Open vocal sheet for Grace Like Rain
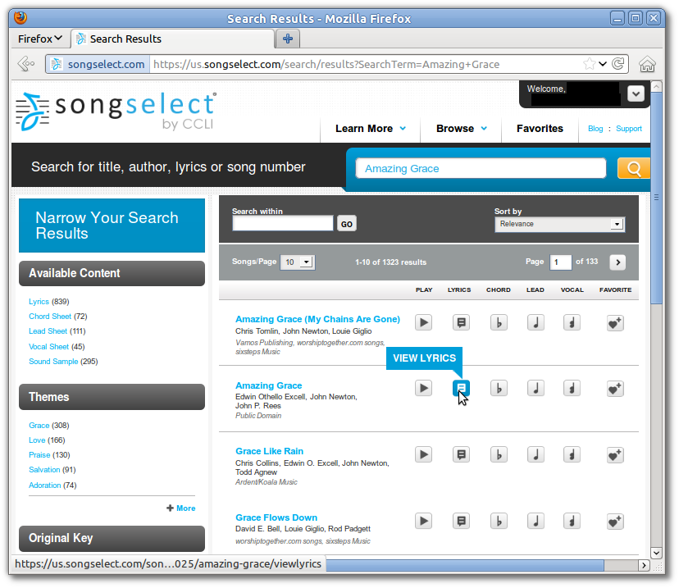Viewport: 679px width, 588px height. (572, 454)
